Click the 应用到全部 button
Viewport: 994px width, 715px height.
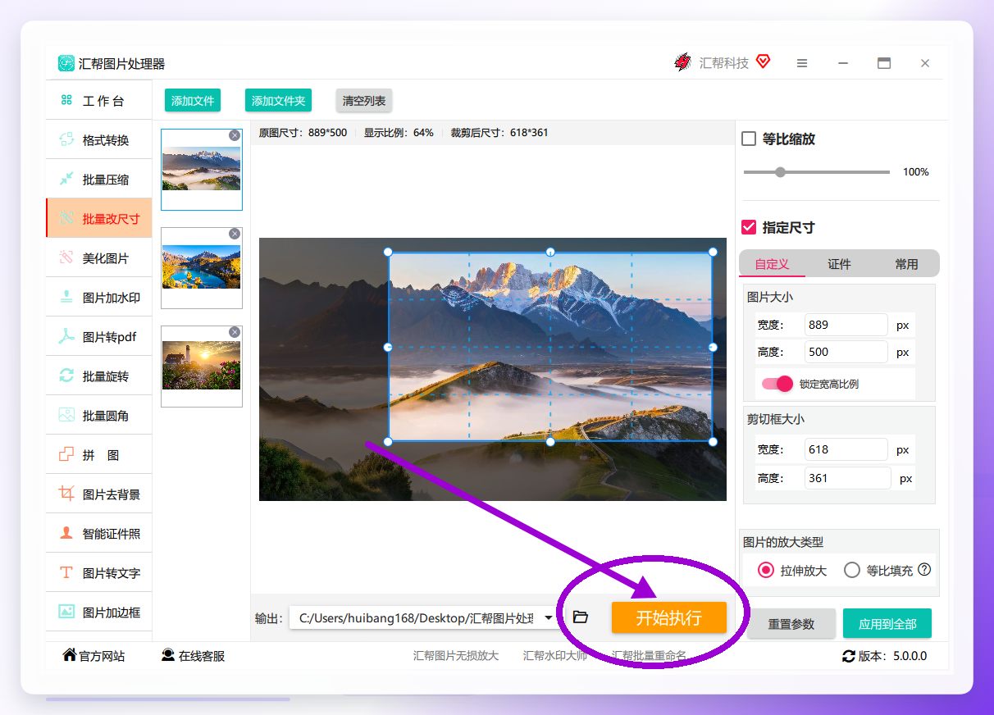click(887, 624)
